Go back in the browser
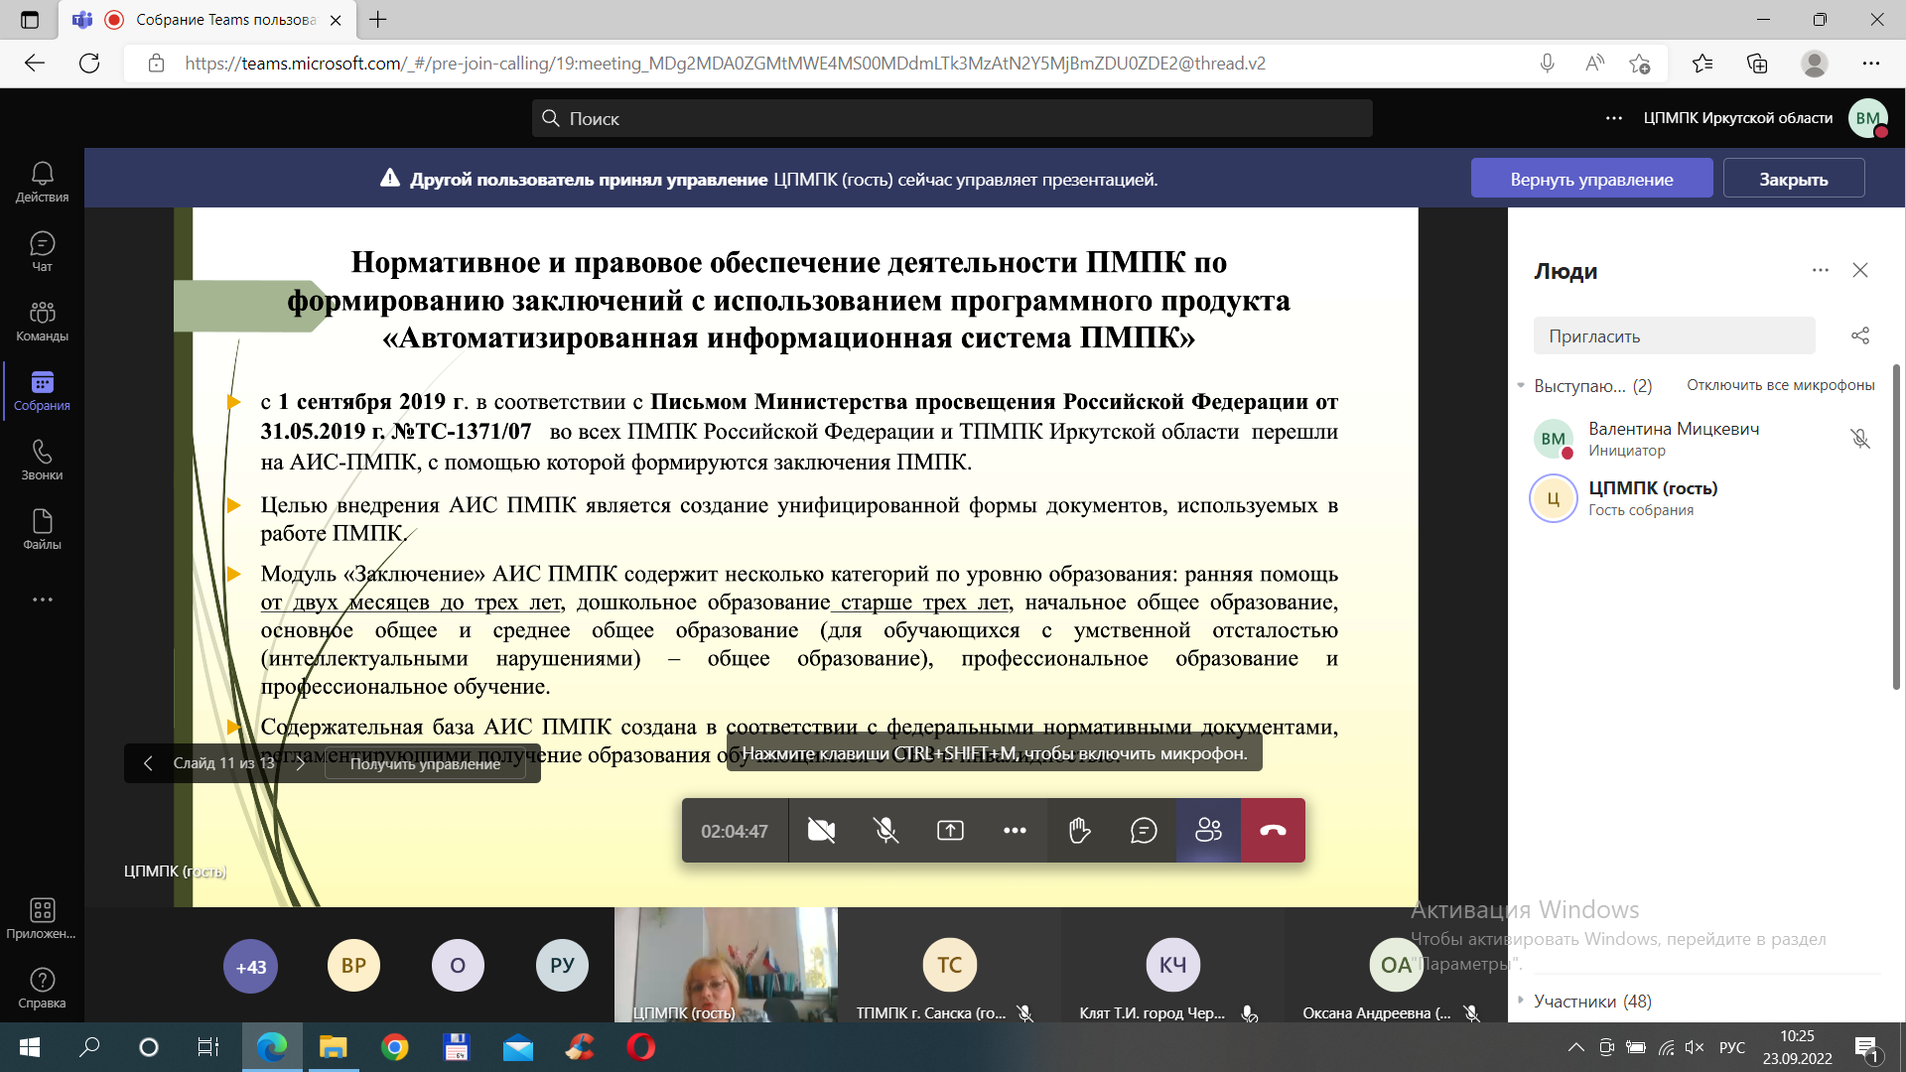 point(35,64)
